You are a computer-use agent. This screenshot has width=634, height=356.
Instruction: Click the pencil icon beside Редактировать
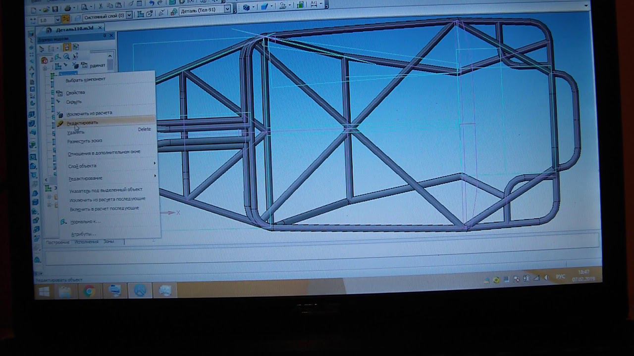point(60,123)
